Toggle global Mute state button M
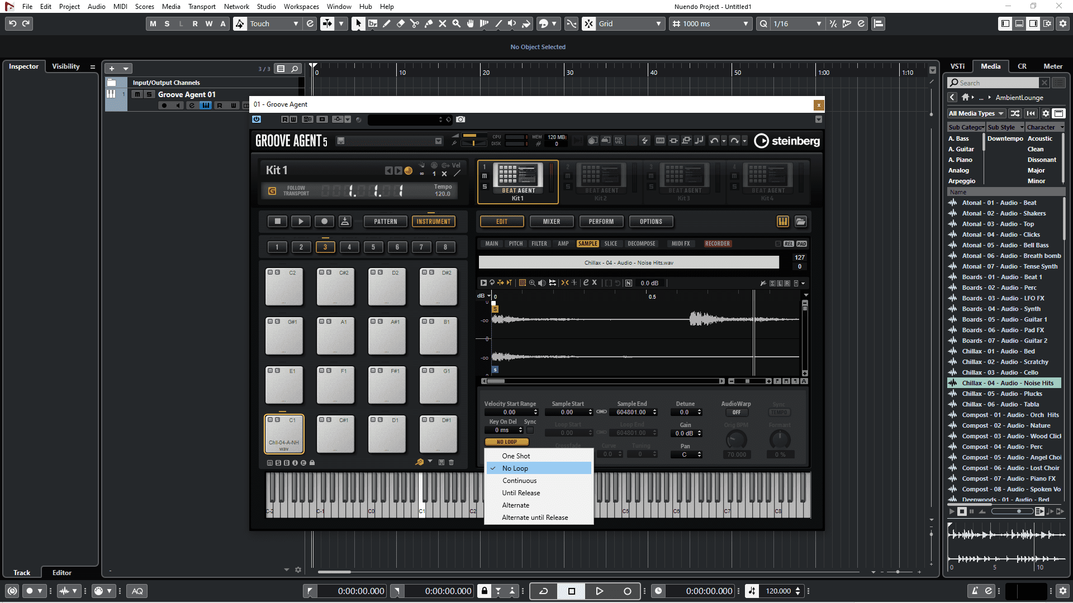Screen dimensions: 1073x603 tap(153, 23)
